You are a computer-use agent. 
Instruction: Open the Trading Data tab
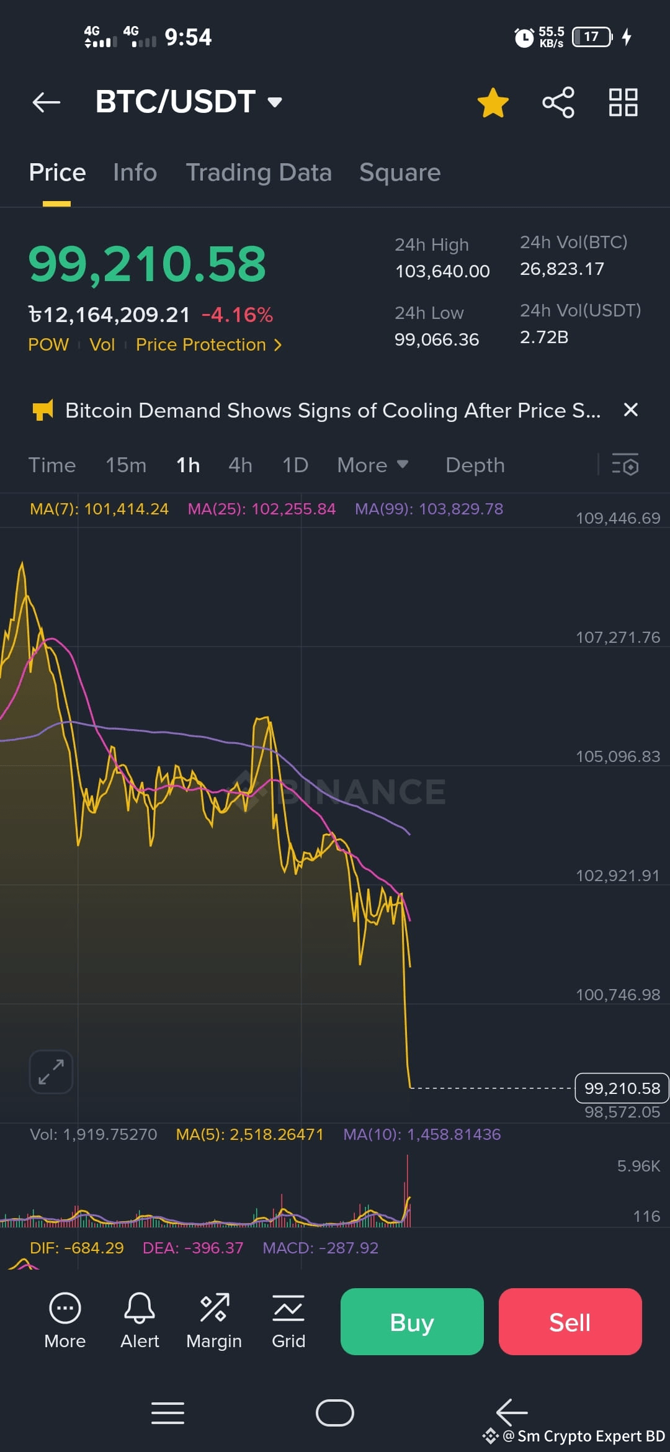pos(259,173)
